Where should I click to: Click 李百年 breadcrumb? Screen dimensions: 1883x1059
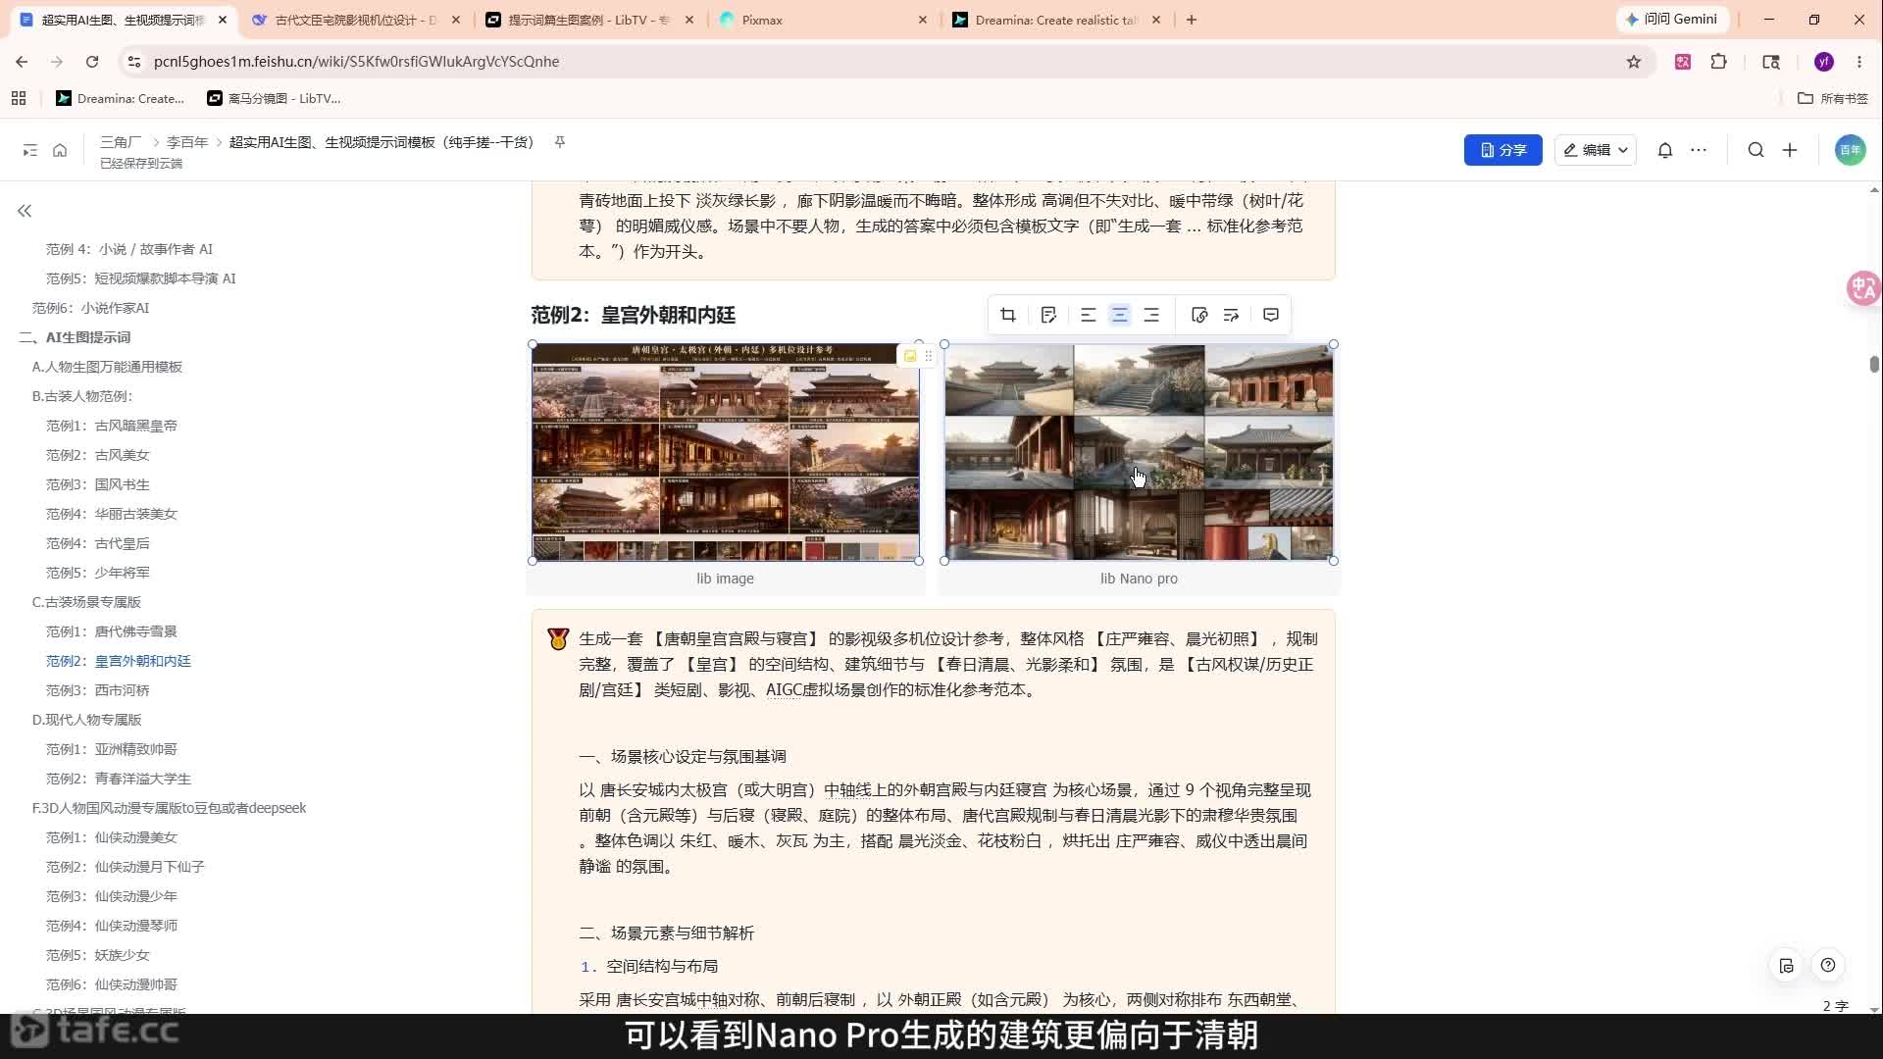(x=187, y=142)
